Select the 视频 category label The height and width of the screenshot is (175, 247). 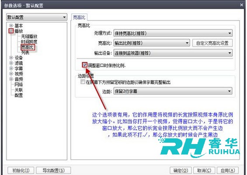pos(19,74)
